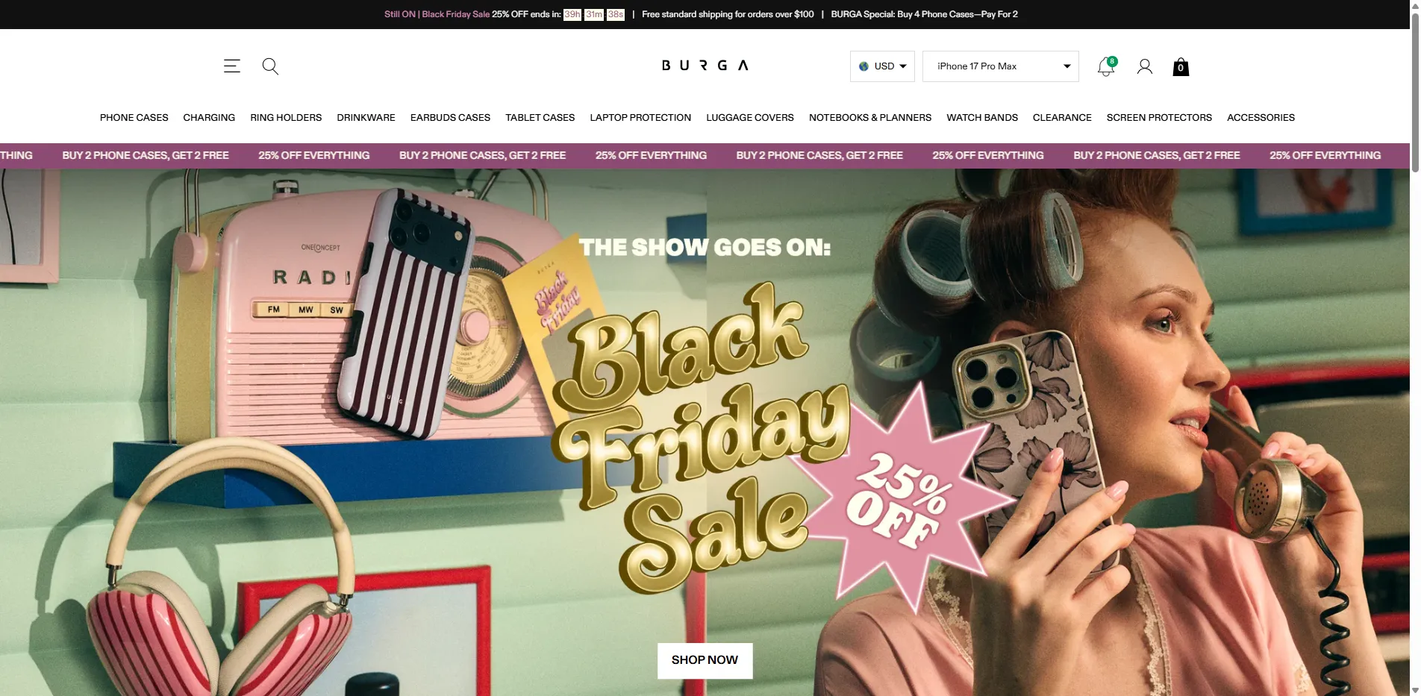
Task: Click the search magnifier icon
Action: pyautogui.click(x=270, y=66)
